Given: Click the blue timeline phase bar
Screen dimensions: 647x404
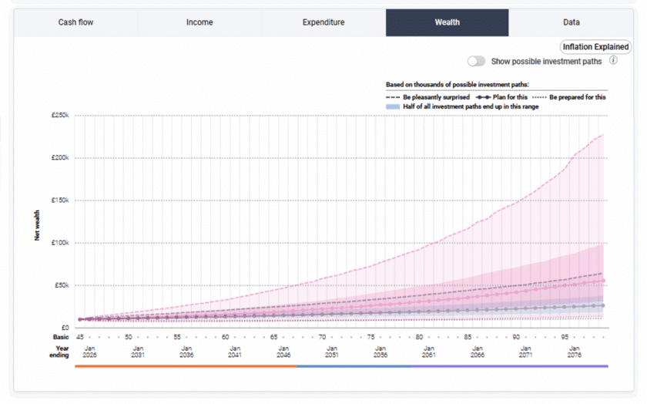Looking at the screenshot, I should point(354,366).
